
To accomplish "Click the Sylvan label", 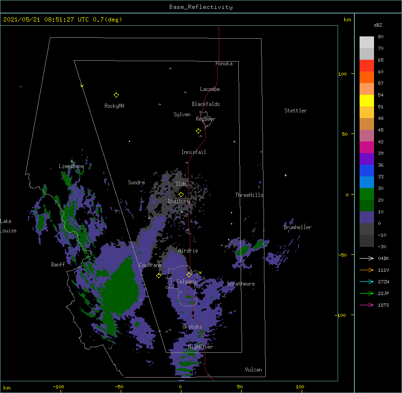I will click(182, 114).
